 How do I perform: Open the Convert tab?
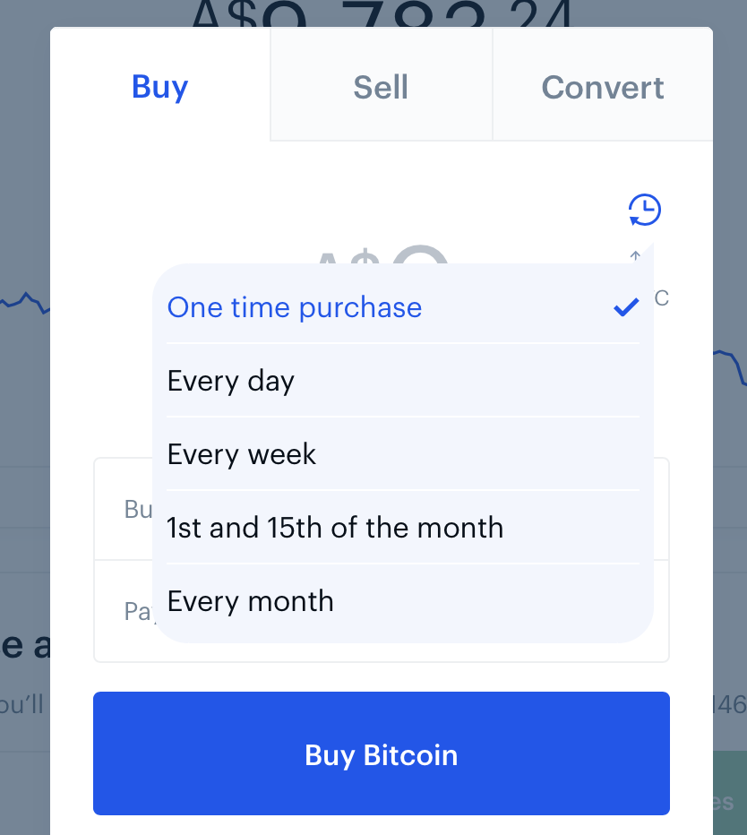pyautogui.click(x=603, y=87)
